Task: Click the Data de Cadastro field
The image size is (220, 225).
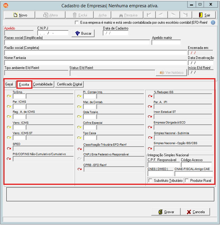Action: pos(115,33)
